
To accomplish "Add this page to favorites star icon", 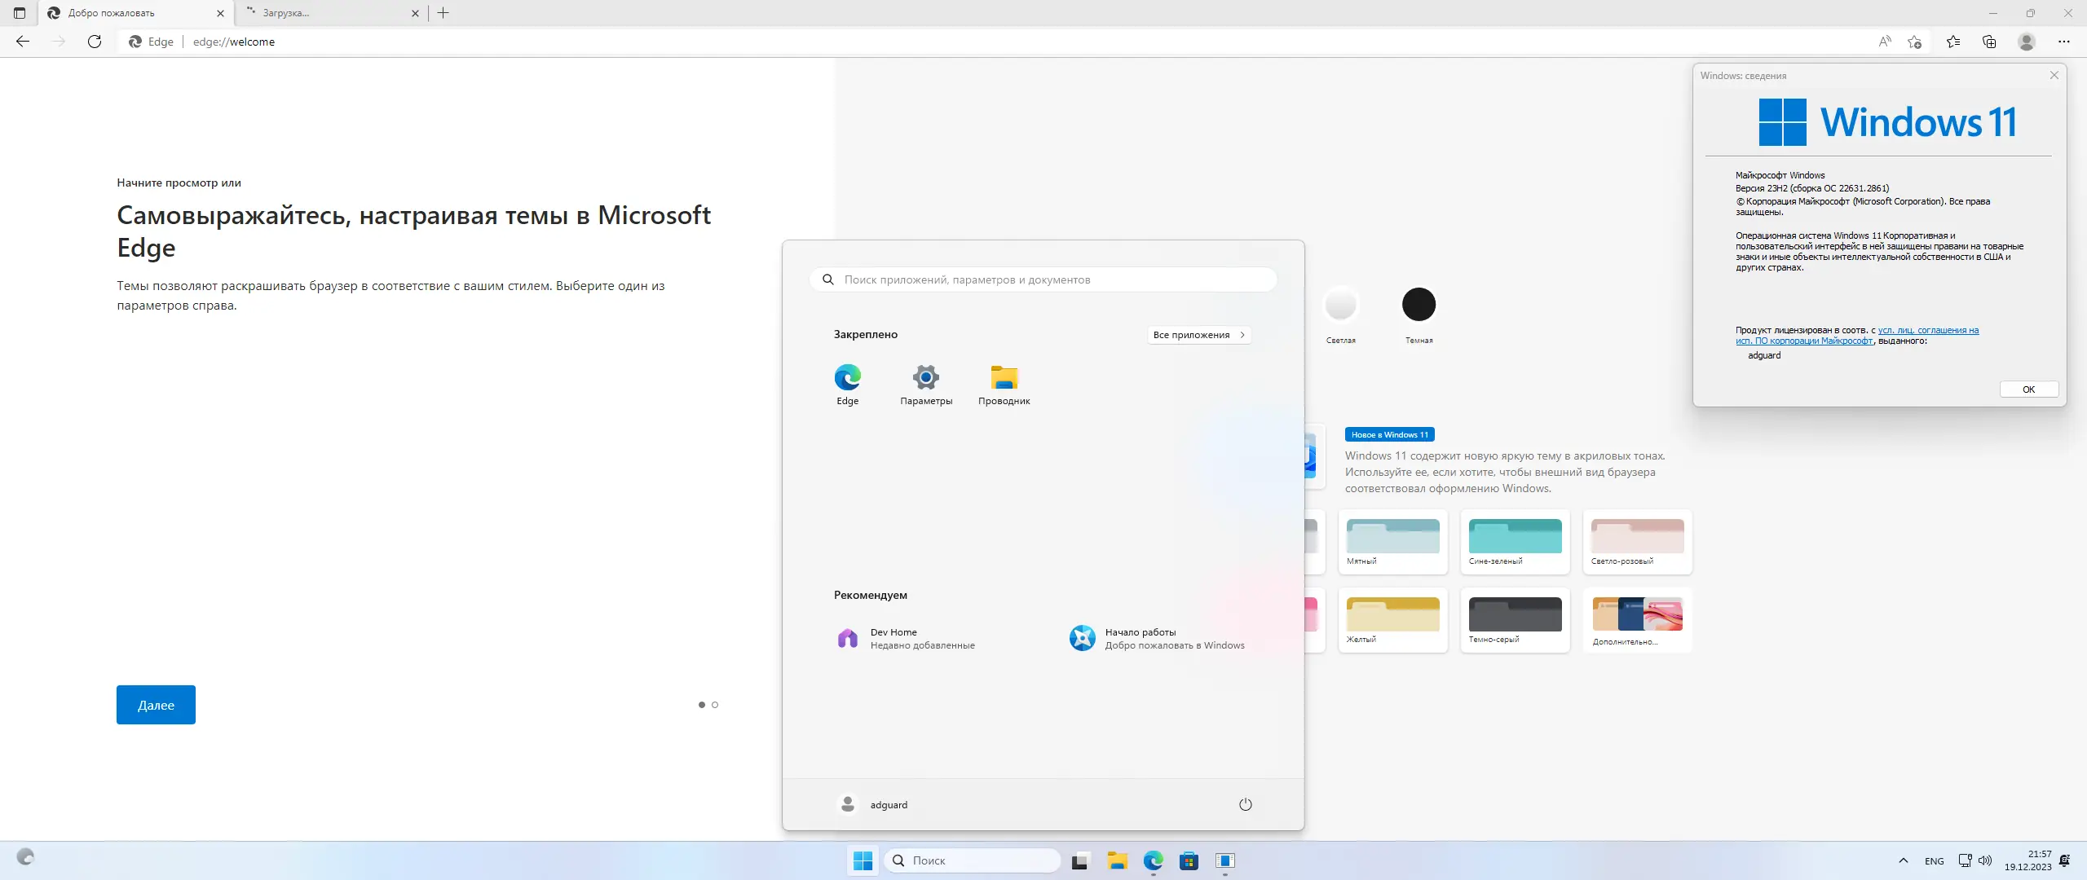I will tap(1915, 42).
